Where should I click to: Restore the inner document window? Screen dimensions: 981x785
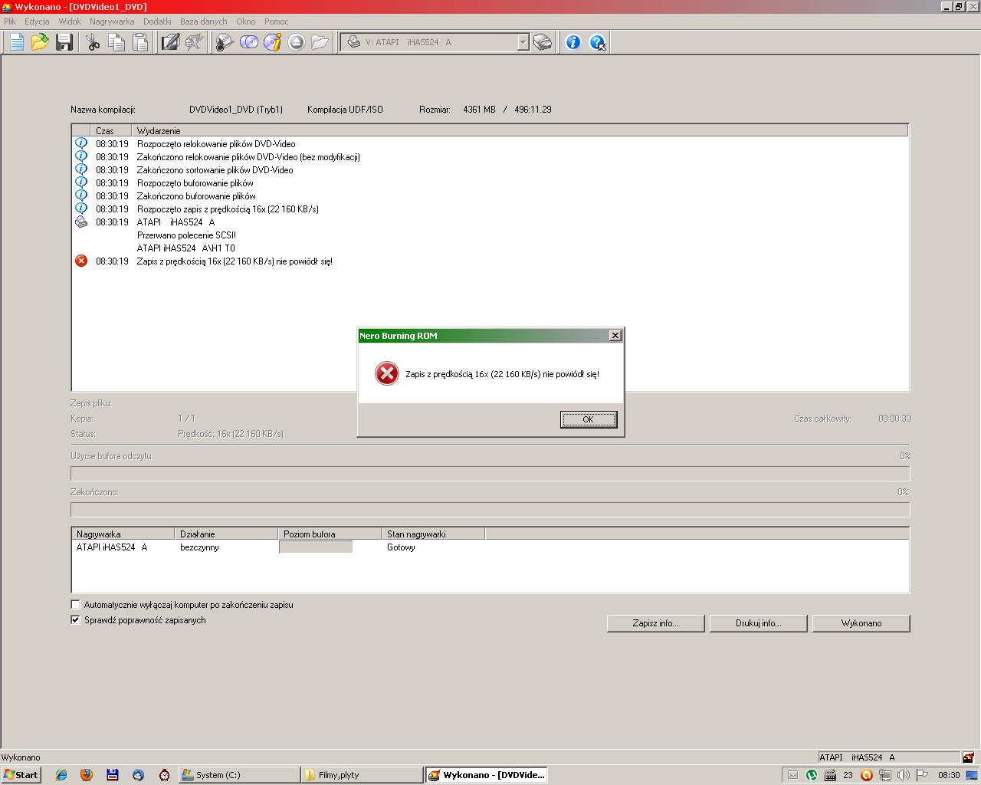click(959, 6)
